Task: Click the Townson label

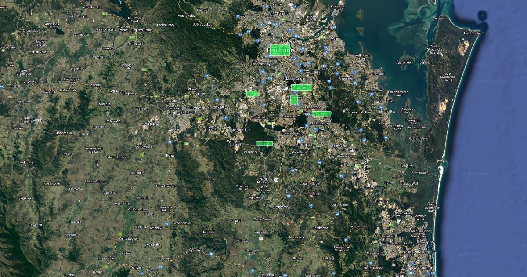Action: point(36,224)
